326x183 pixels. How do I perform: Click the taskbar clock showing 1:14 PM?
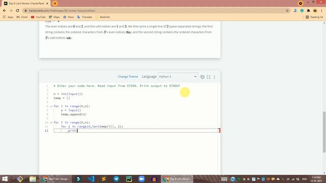316,179
